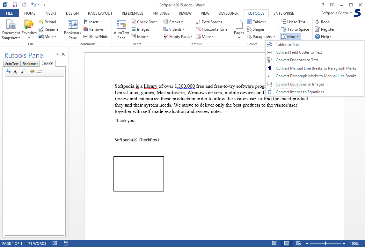The width and height of the screenshot is (365, 247).
Task: Click Horizontal Line removal button
Action: click(212, 29)
